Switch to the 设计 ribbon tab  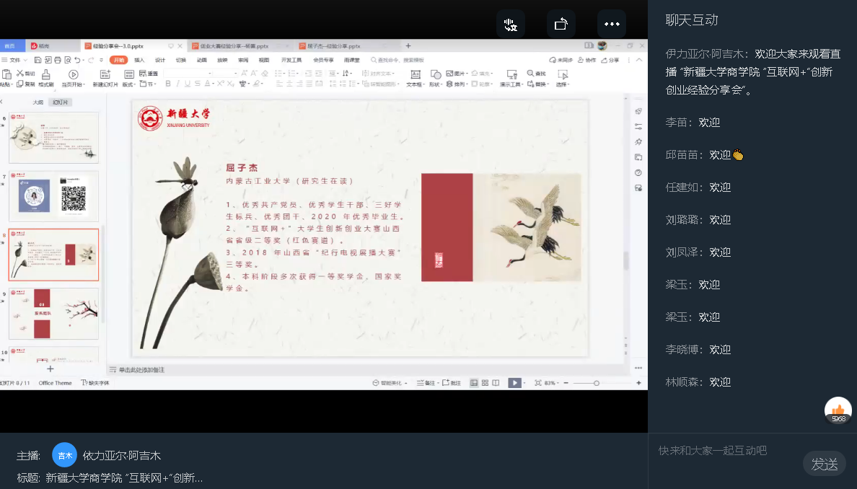click(x=160, y=60)
